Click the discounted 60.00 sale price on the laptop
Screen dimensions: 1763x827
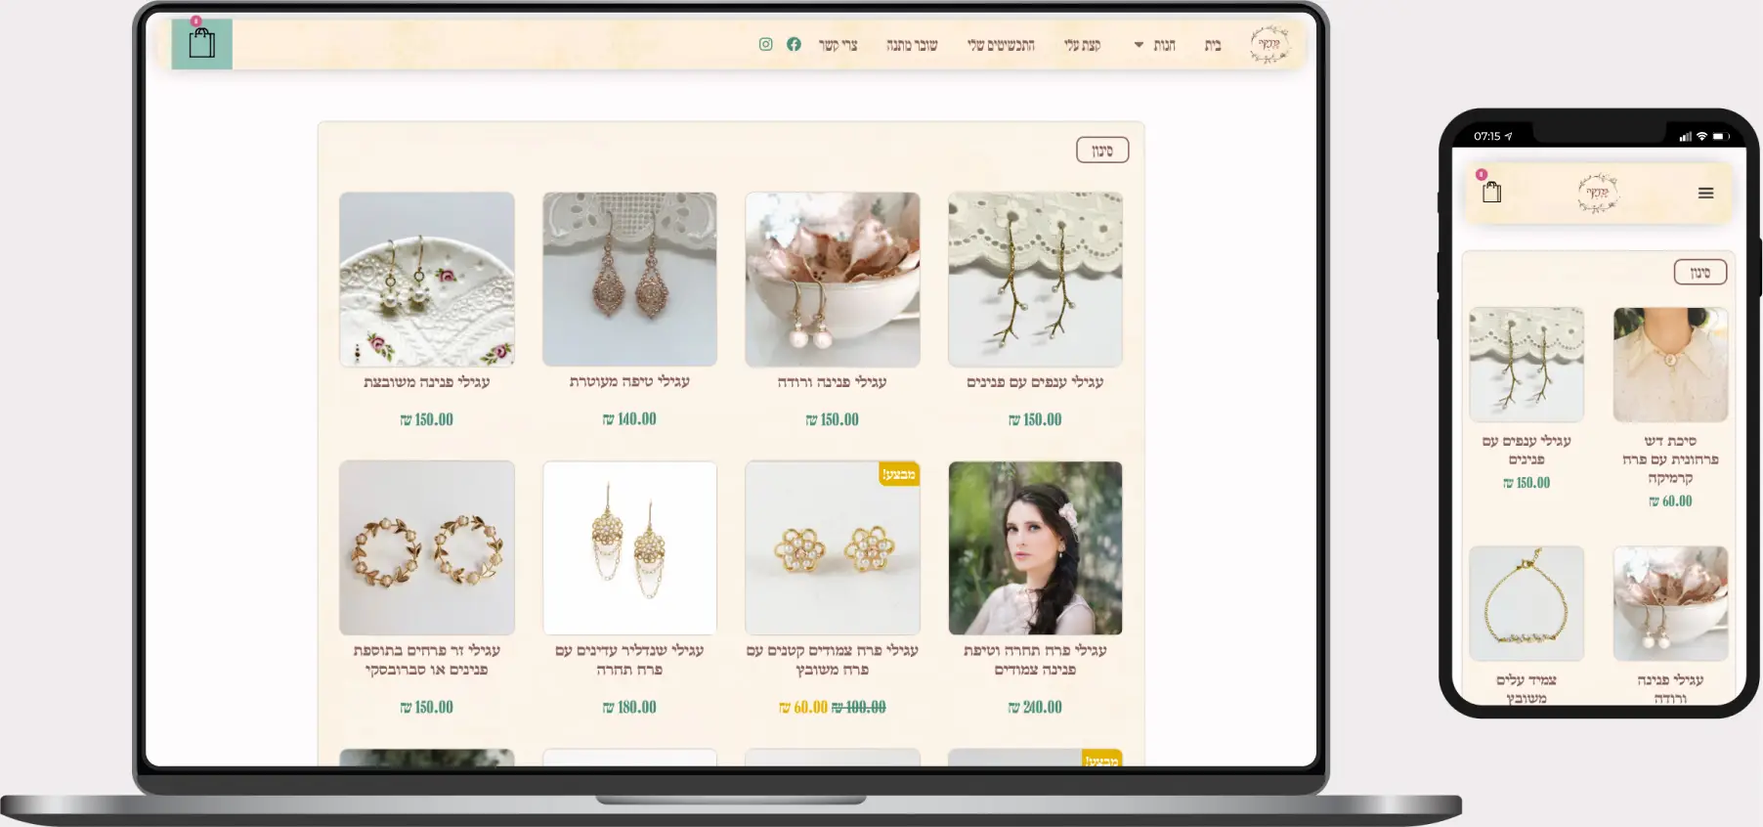click(803, 707)
